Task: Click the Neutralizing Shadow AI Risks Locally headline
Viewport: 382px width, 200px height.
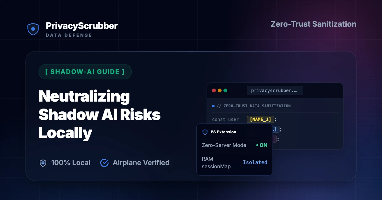Action: tap(100, 115)
